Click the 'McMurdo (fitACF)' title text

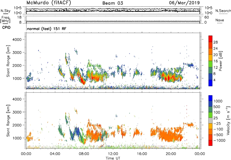pyautogui.click(x=49, y=3)
